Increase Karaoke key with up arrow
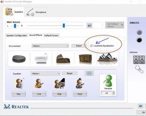The height and width of the screenshot is (116, 146). (114, 92)
